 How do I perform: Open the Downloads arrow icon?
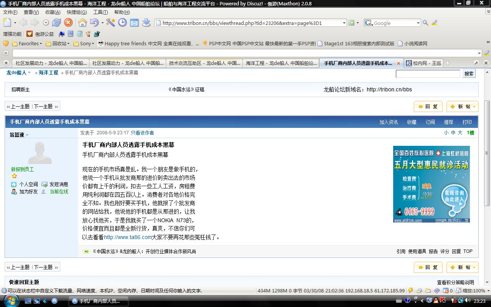coord(146,23)
